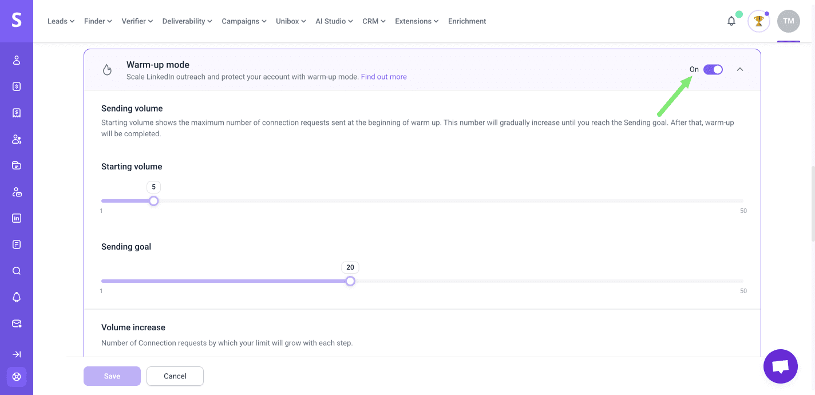Click the search magnifier sidebar icon
Viewport: 815px width, 395px height.
pos(17,271)
